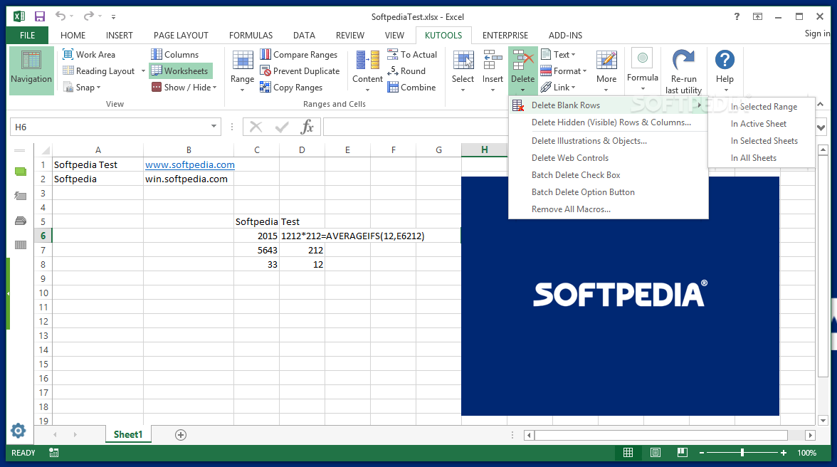The width and height of the screenshot is (837, 467).
Task: Click zoom in plus button
Action: click(x=784, y=453)
